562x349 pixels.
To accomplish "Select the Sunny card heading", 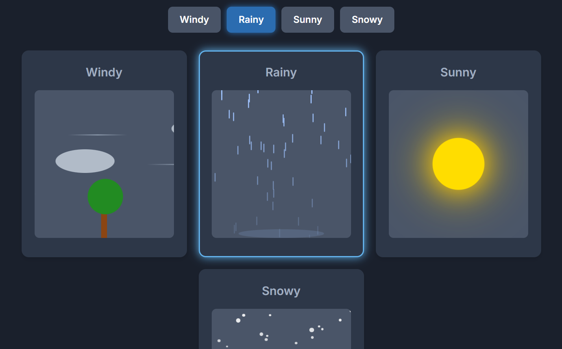I will [458, 72].
